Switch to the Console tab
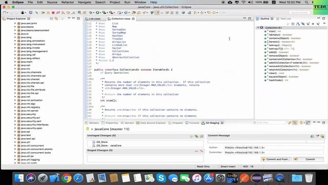 [192, 123]
